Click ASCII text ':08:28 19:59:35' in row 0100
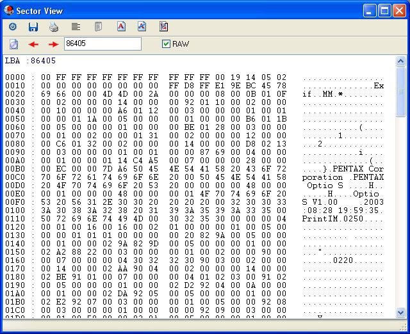 (340, 211)
